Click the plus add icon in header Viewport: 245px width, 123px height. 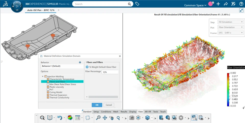pyautogui.click(x=218, y=4)
